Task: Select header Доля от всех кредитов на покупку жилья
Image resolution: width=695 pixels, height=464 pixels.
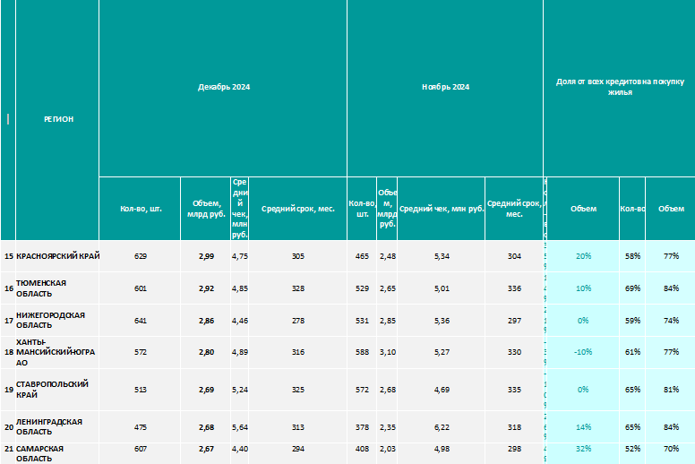Action: 620,87
